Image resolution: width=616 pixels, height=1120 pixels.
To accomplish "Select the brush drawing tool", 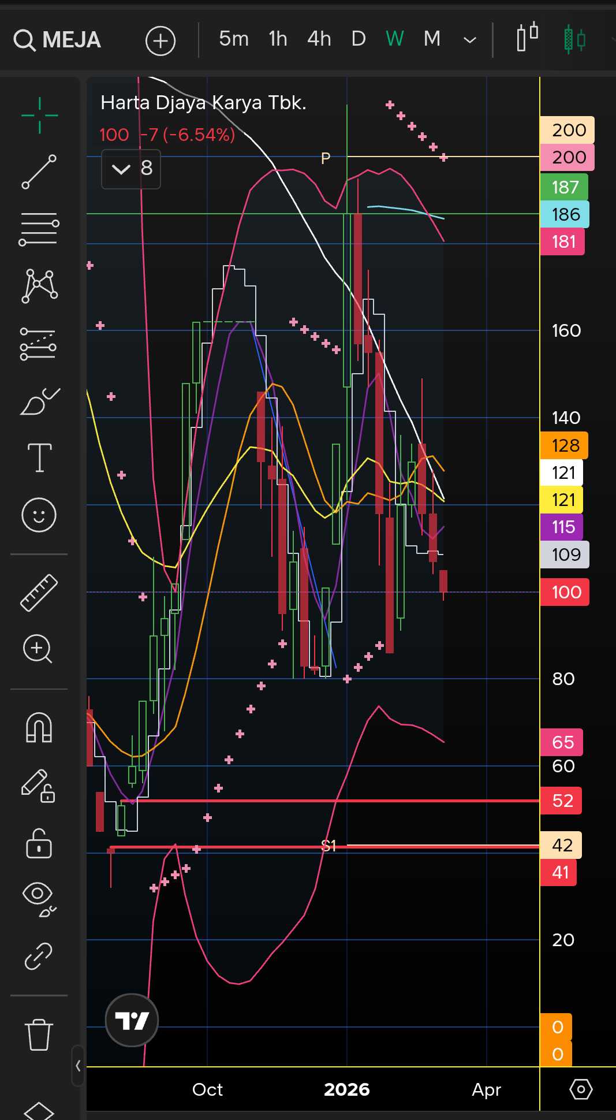I will pos(39,401).
